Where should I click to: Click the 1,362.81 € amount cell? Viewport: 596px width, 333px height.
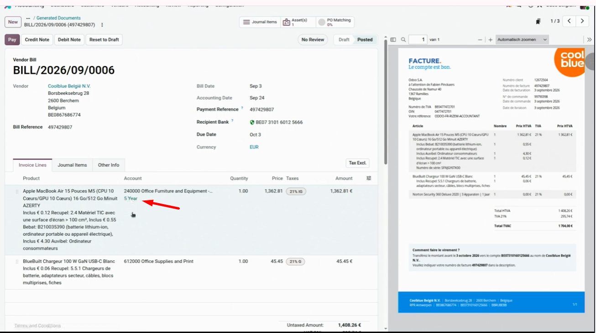pyautogui.click(x=341, y=191)
